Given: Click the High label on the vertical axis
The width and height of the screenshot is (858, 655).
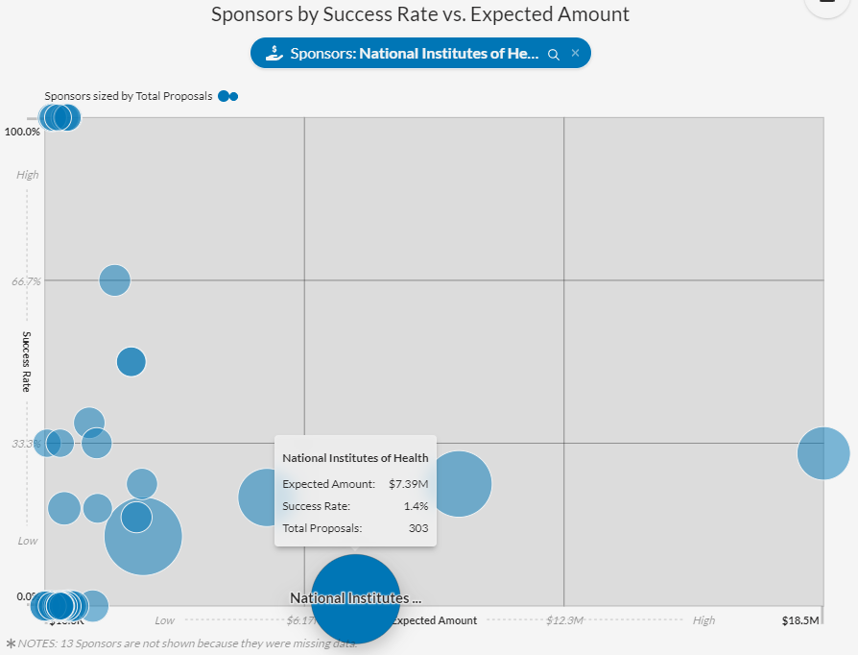Looking at the screenshot, I should click(27, 175).
